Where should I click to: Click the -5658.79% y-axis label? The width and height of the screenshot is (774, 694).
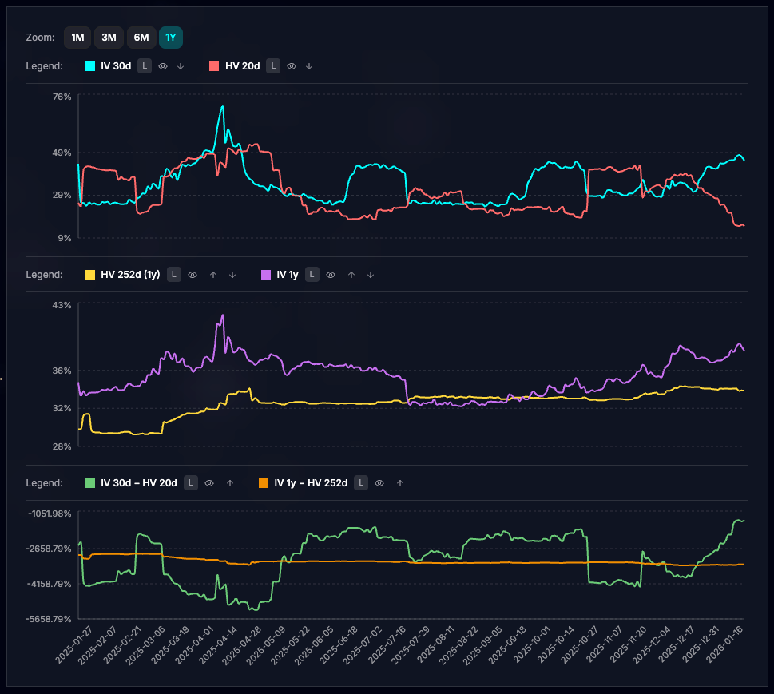pos(49,619)
